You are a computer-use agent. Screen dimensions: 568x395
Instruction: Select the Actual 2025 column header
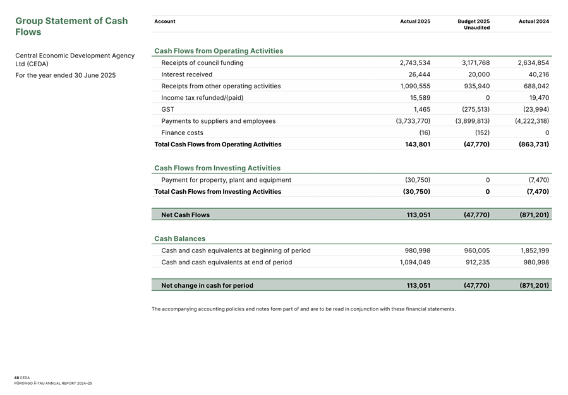pos(415,21)
